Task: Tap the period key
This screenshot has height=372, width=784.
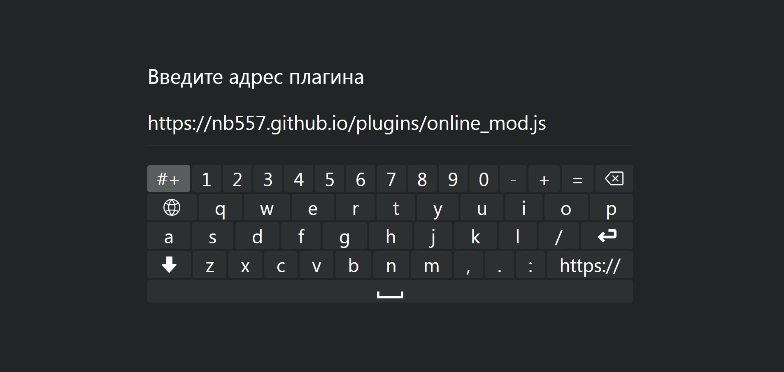Action: tap(499, 265)
